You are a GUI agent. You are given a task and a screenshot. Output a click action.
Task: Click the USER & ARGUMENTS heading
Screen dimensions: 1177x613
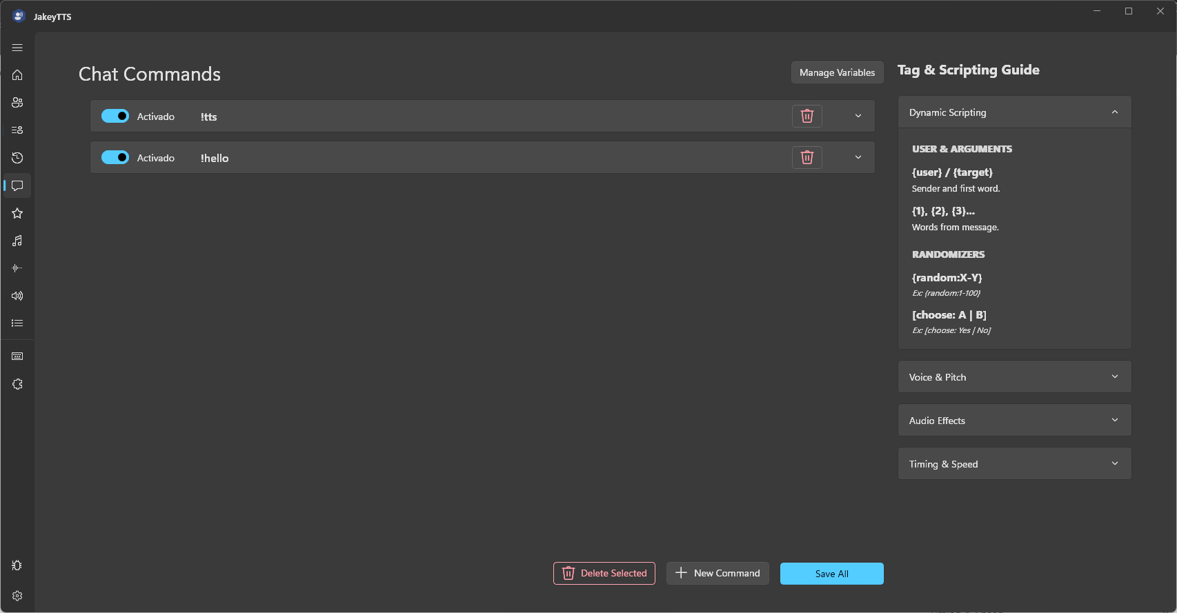pos(962,149)
